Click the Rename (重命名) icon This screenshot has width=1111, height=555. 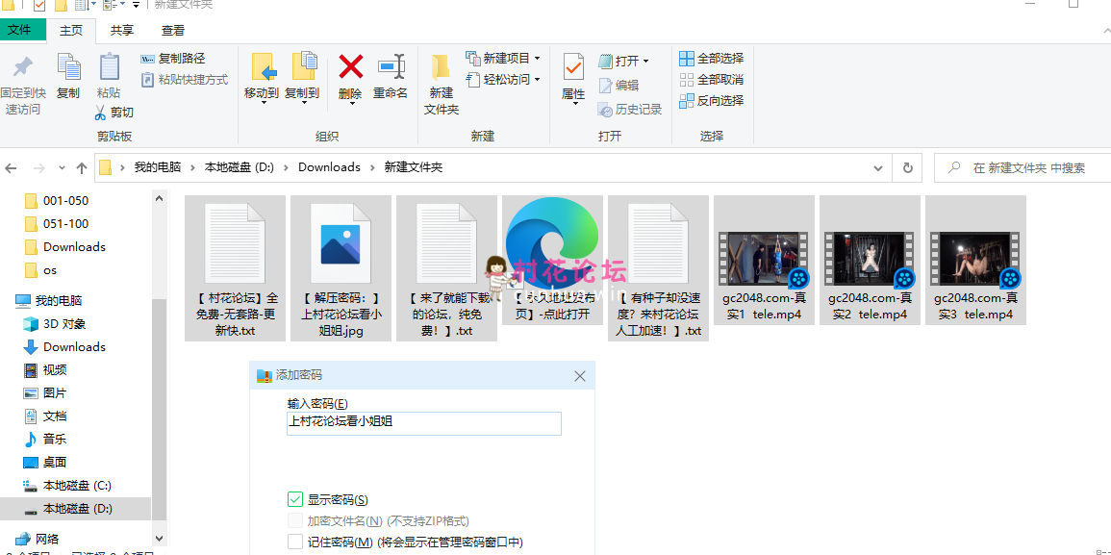pyautogui.click(x=391, y=67)
